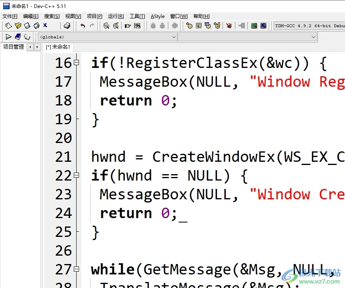Close the file with the blue X icon
345x288 pixels.
pos(45,25)
